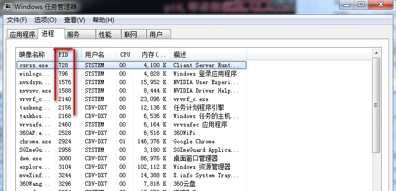
Task: Sort by the PID column header
Action: pyautogui.click(x=69, y=54)
